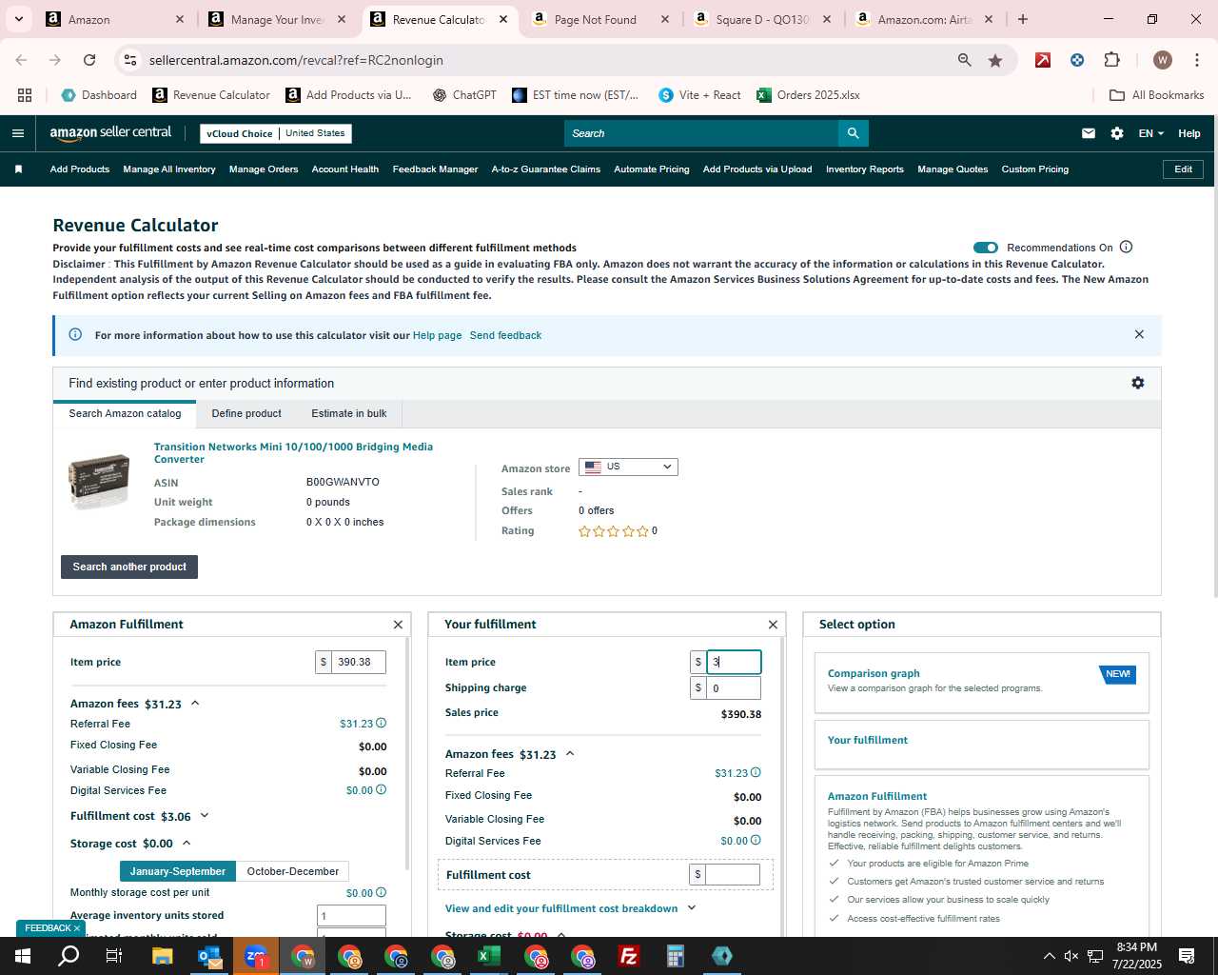Click the Amazon Fulfillment item price field
1218x975 pixels.
pos(358,662)
